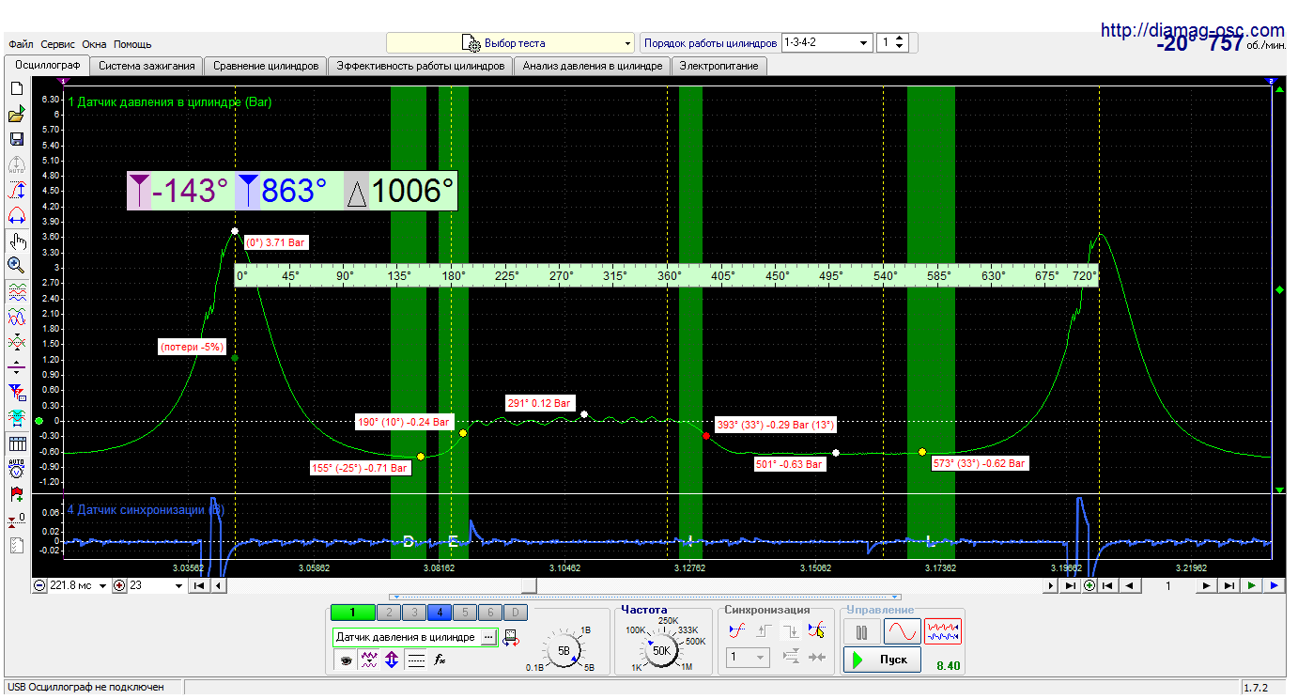Click the 291° 0.12 Bar marker label
The width and height of the screenshot is (1298, 699).
[538, 403]
